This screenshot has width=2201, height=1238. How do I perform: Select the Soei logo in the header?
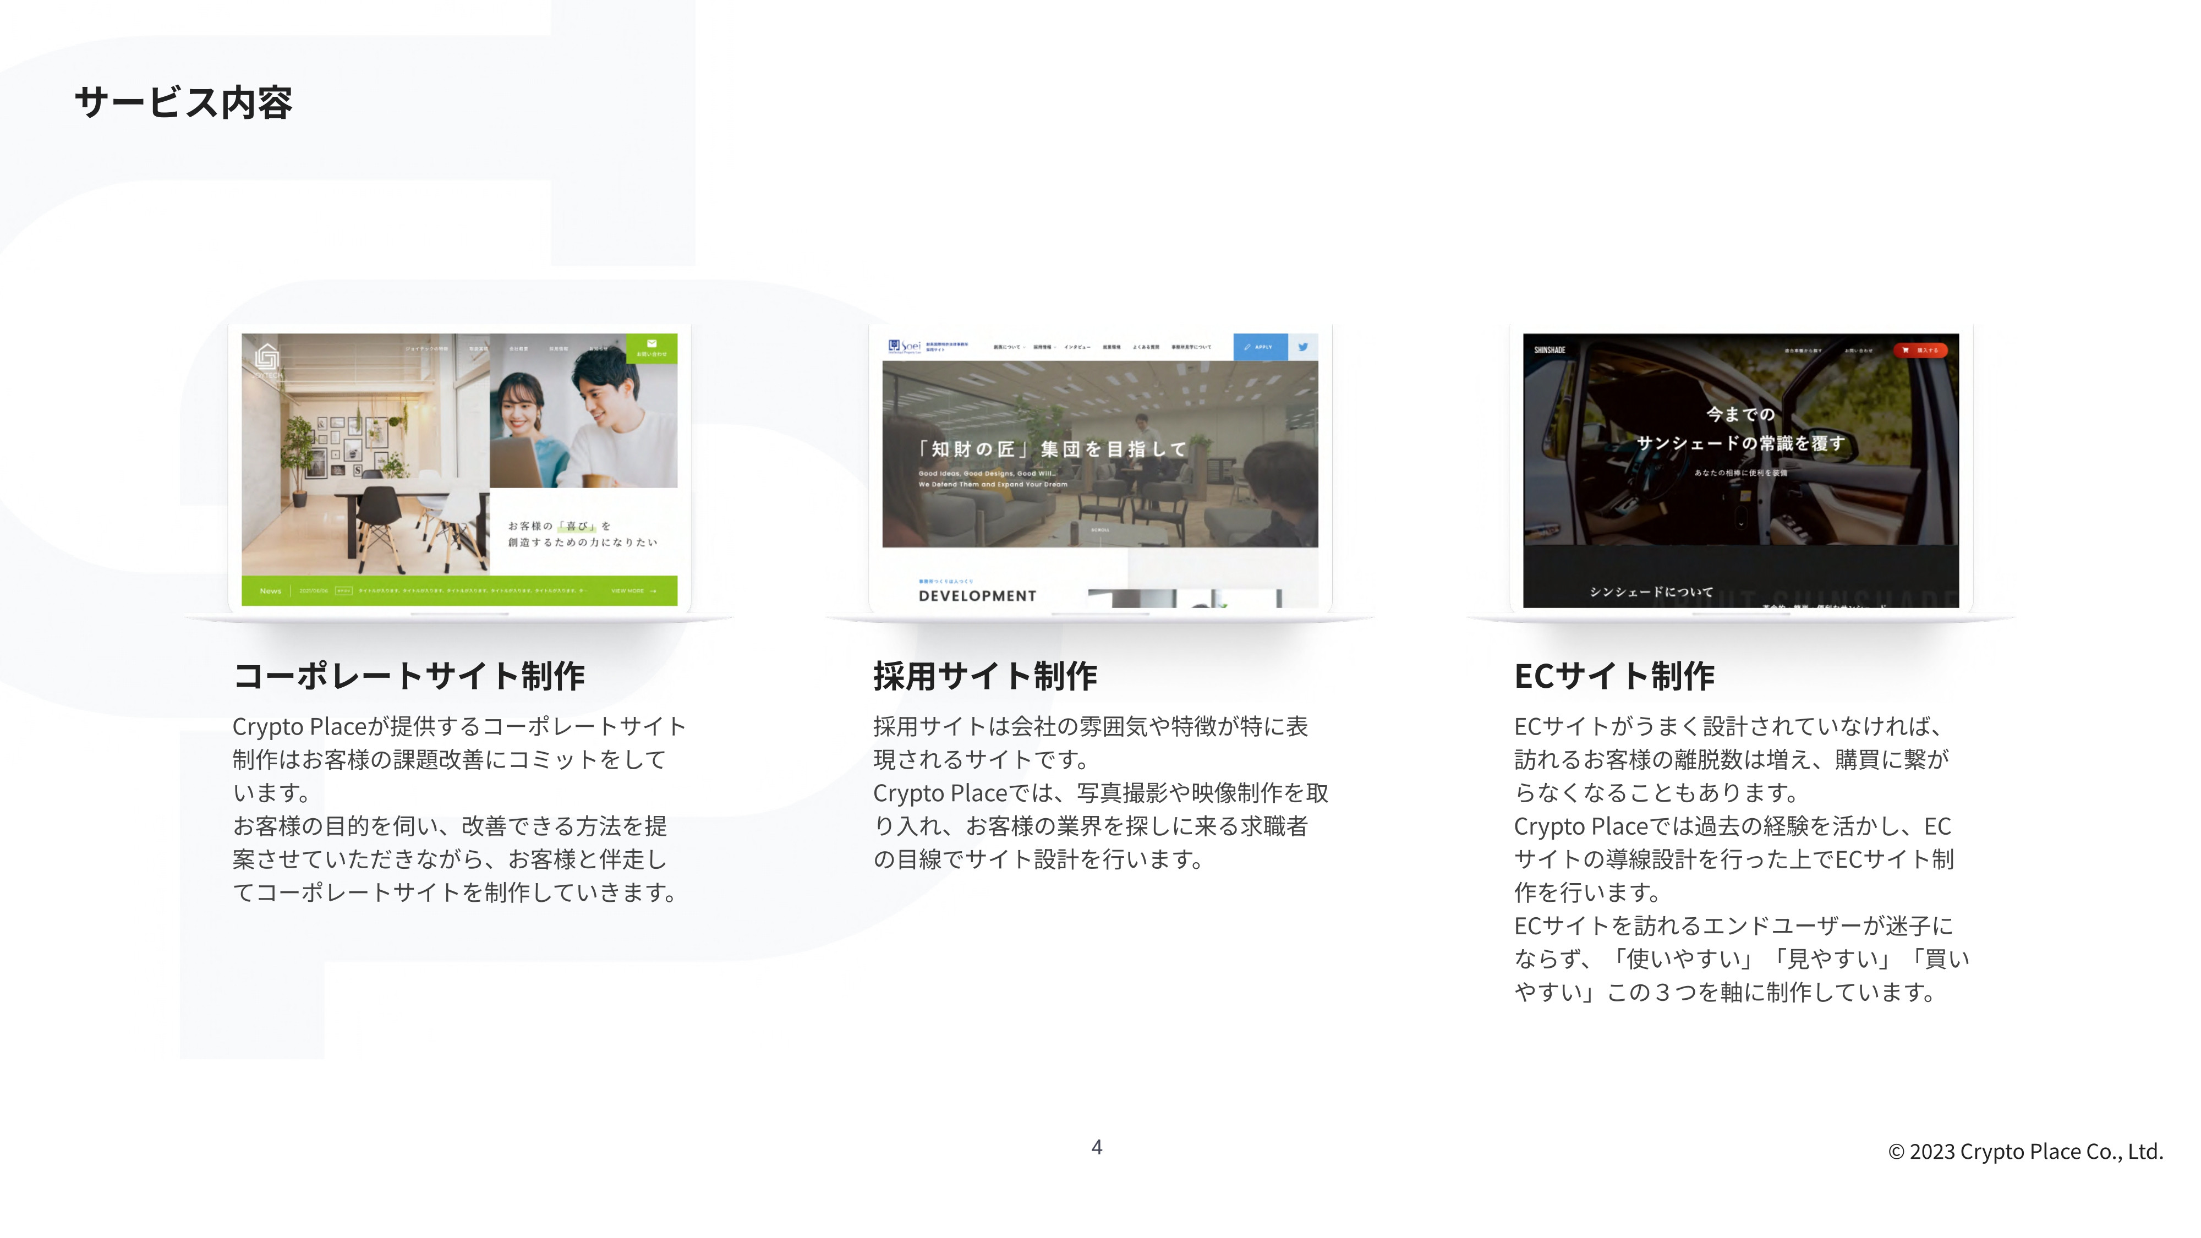(x=905, y=345)
